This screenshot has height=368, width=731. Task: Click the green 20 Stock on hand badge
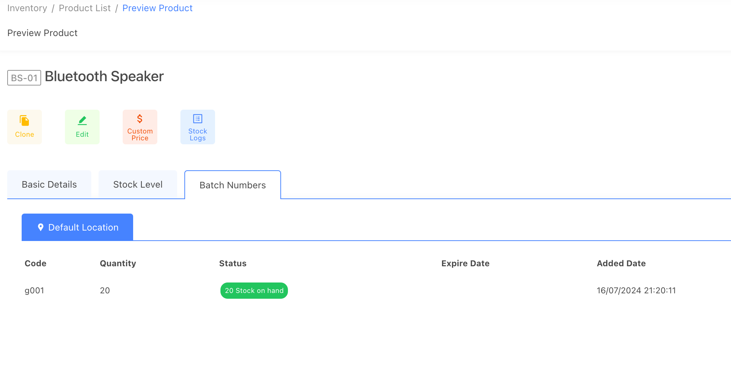click(254, 290)
